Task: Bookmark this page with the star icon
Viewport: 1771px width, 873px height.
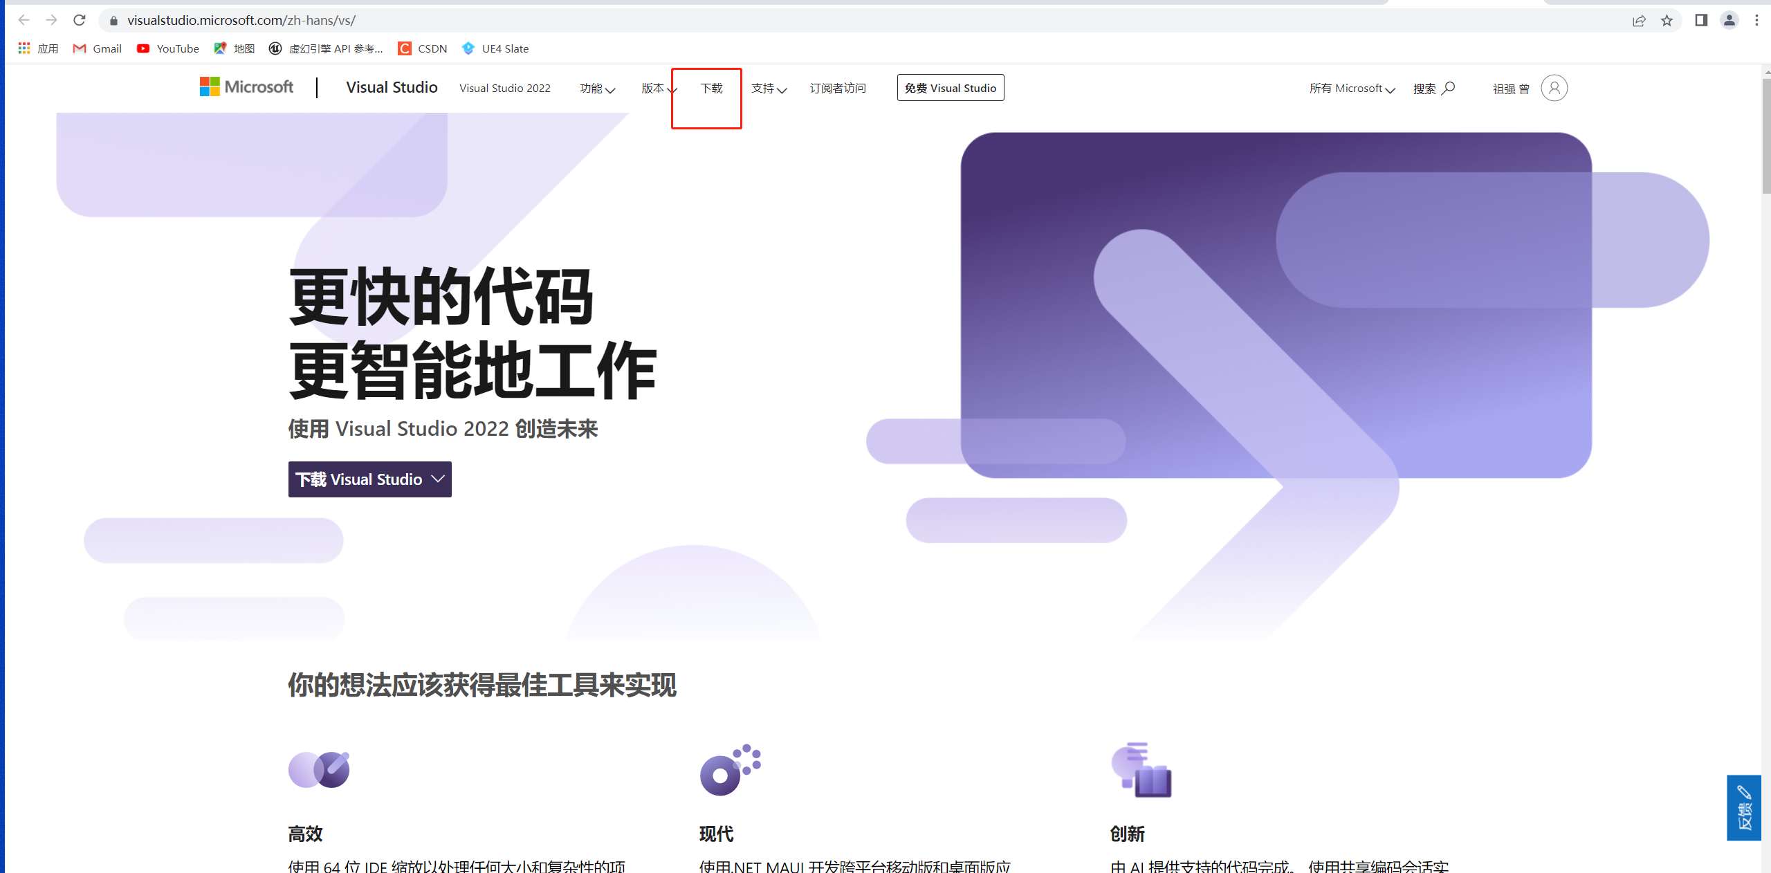Action: [x=1667, y=21]
